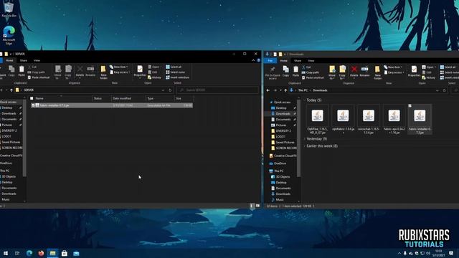Expand Easy access dropdown in SERVER window
459x258 pixels.
click(120, 72)
